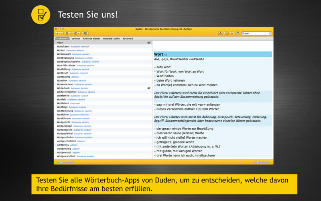Adjust the bottom-right text size slider
The height and width of the screenshot is (201, 321).
pos(262,162)
